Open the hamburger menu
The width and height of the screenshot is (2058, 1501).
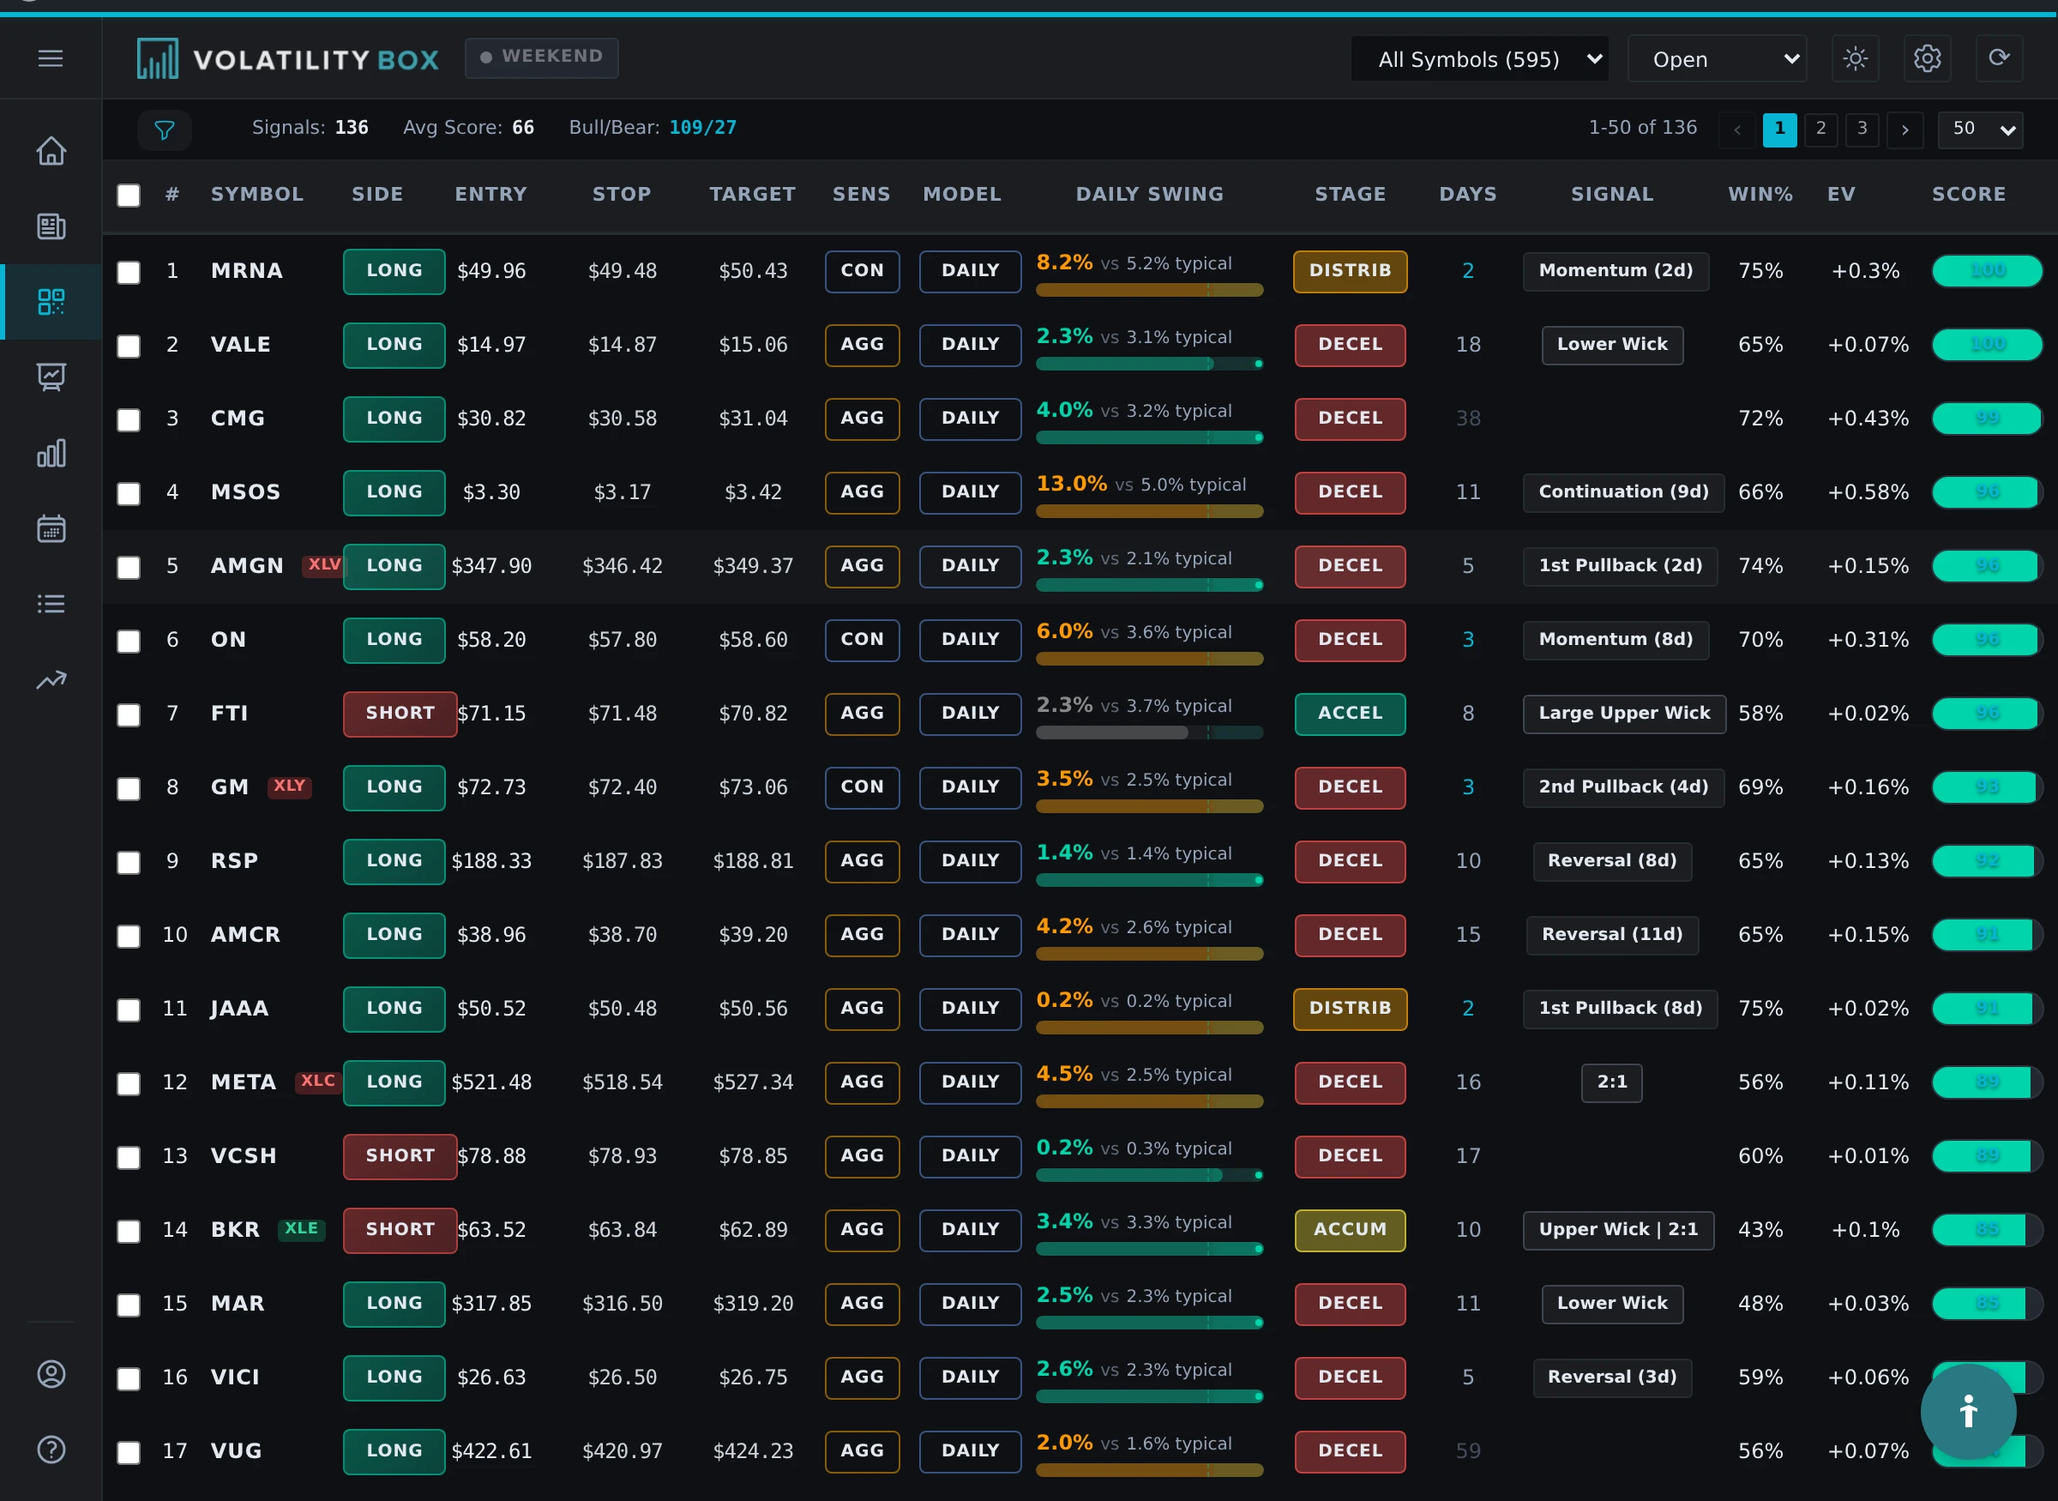point(51,58)
